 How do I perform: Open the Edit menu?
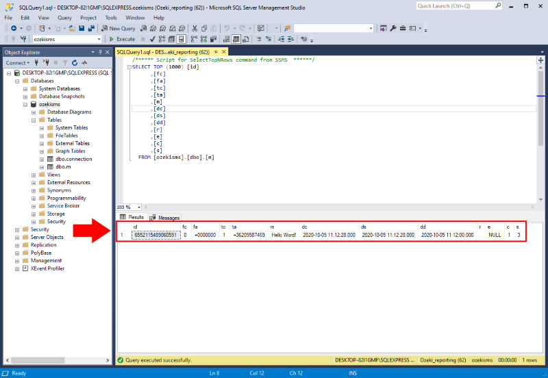25,18
